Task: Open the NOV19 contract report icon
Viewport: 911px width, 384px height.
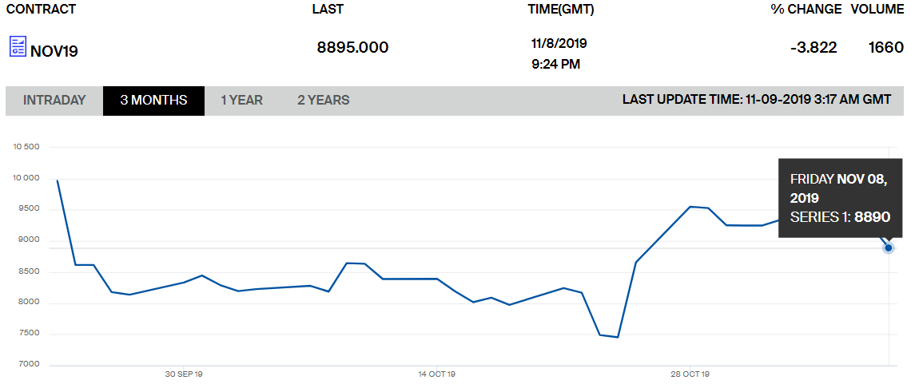Action: 18,46
